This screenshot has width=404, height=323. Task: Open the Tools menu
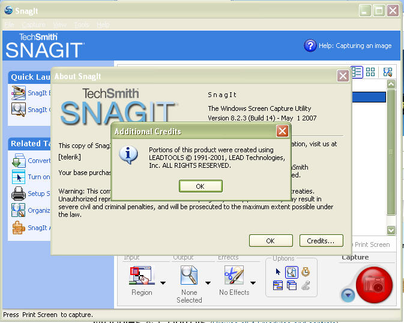pyautogui.click(x=82, y=25)
